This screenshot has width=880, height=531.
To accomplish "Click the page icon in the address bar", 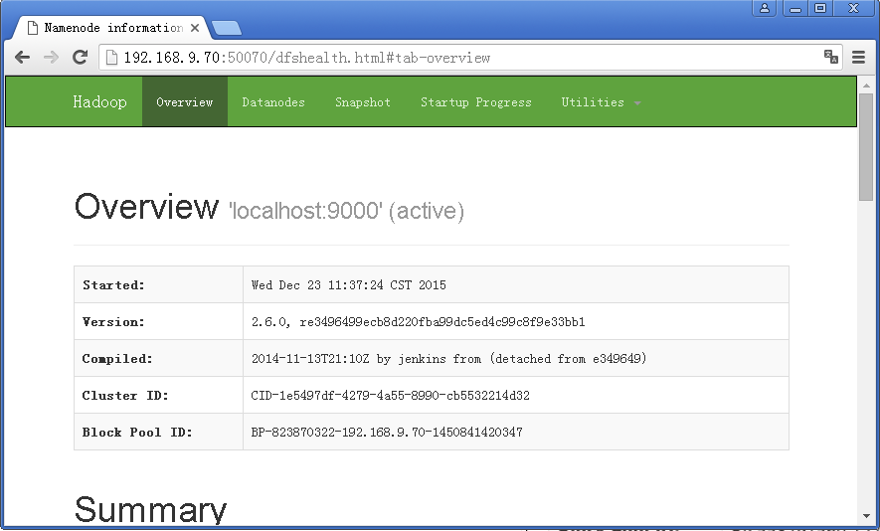I will pos(111,58).
